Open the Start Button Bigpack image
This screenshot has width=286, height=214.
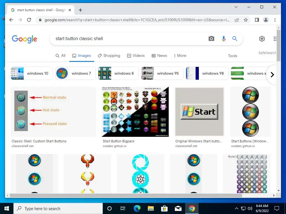135,112
